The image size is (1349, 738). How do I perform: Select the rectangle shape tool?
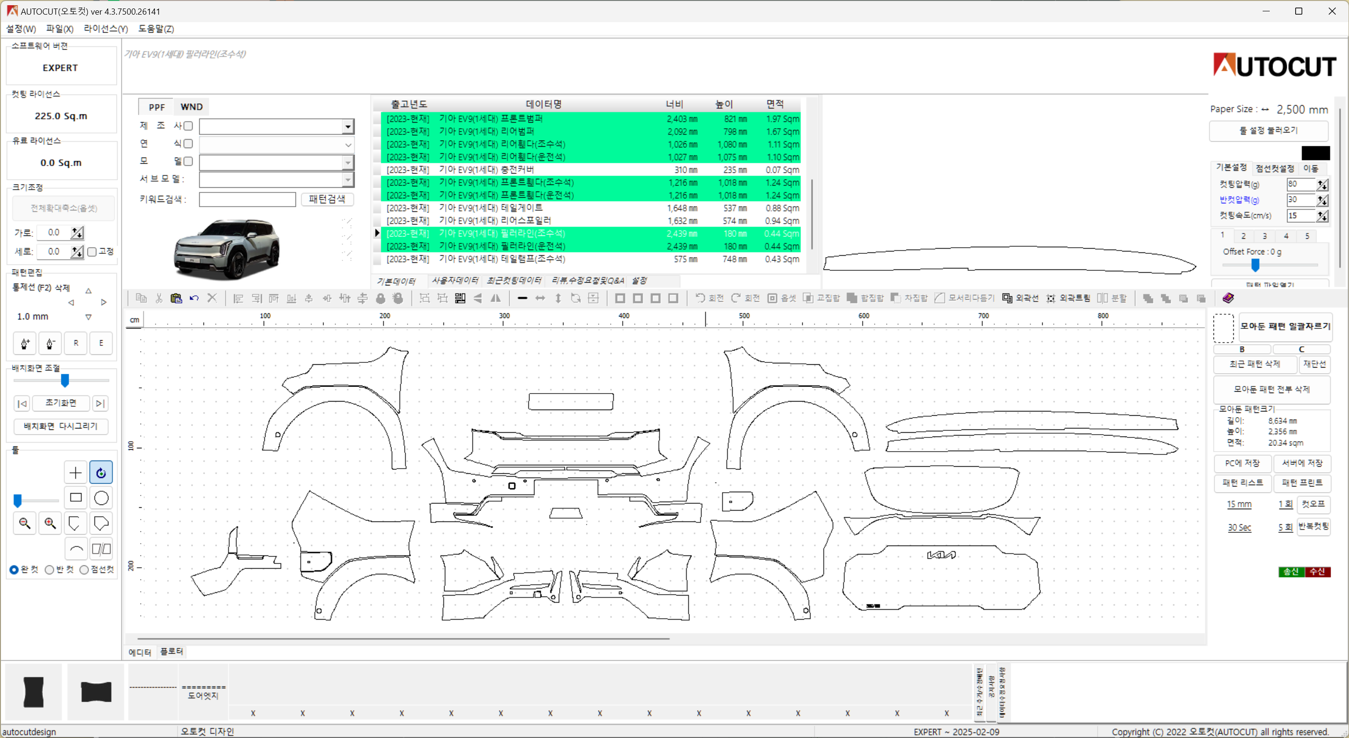[x=75, y=498]
